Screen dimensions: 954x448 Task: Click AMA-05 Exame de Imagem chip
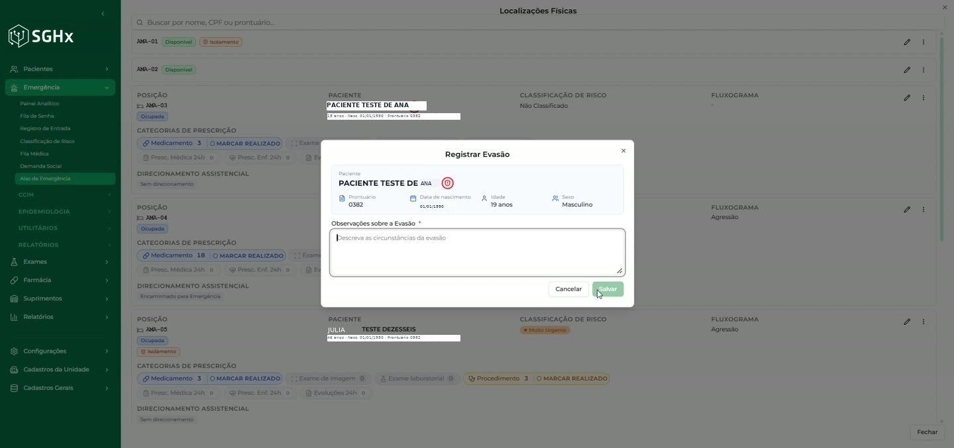328,379
